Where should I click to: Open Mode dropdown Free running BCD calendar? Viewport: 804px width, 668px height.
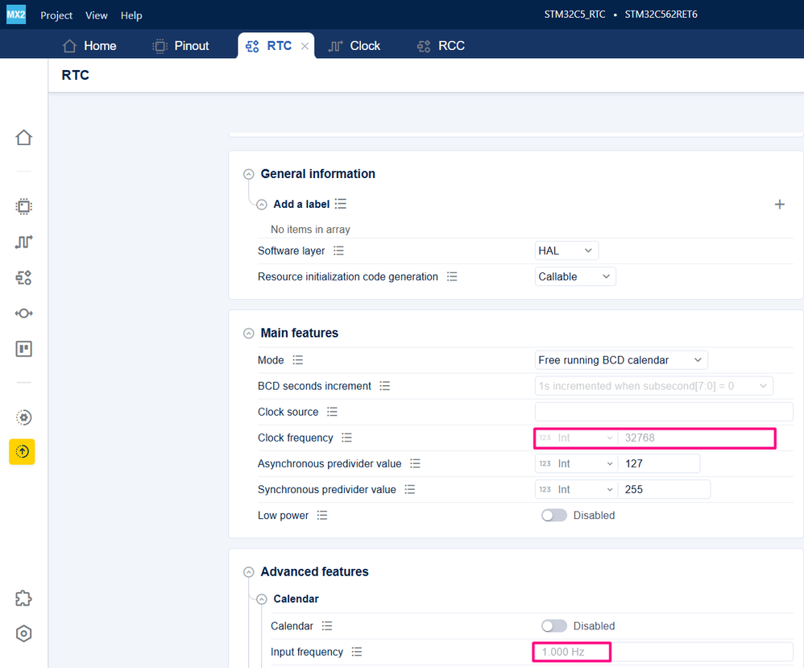click(621, 360)
